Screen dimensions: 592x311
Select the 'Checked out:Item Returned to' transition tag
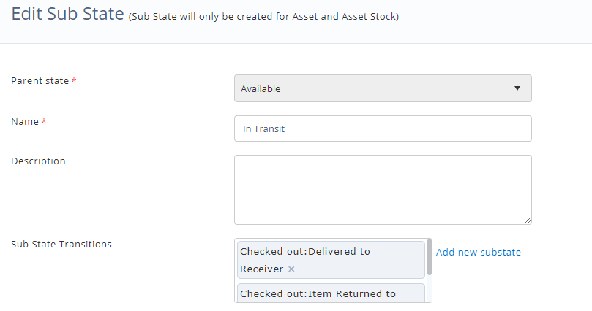tap(318, 293)
